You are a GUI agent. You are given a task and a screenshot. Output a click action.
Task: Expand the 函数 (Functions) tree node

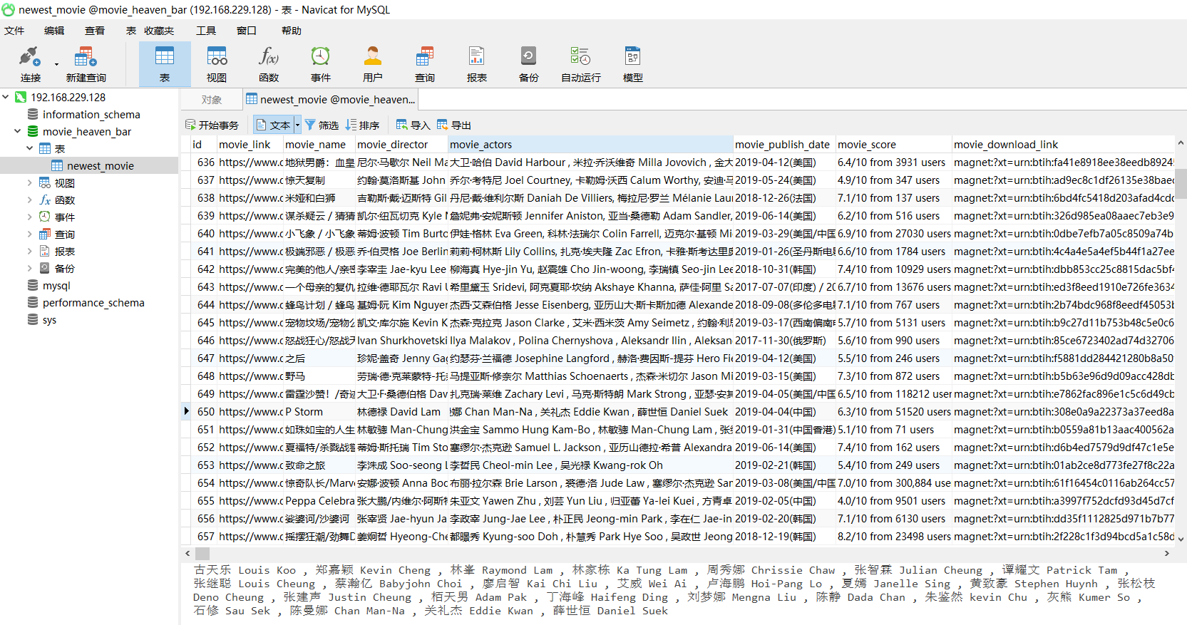click(29, 200)
